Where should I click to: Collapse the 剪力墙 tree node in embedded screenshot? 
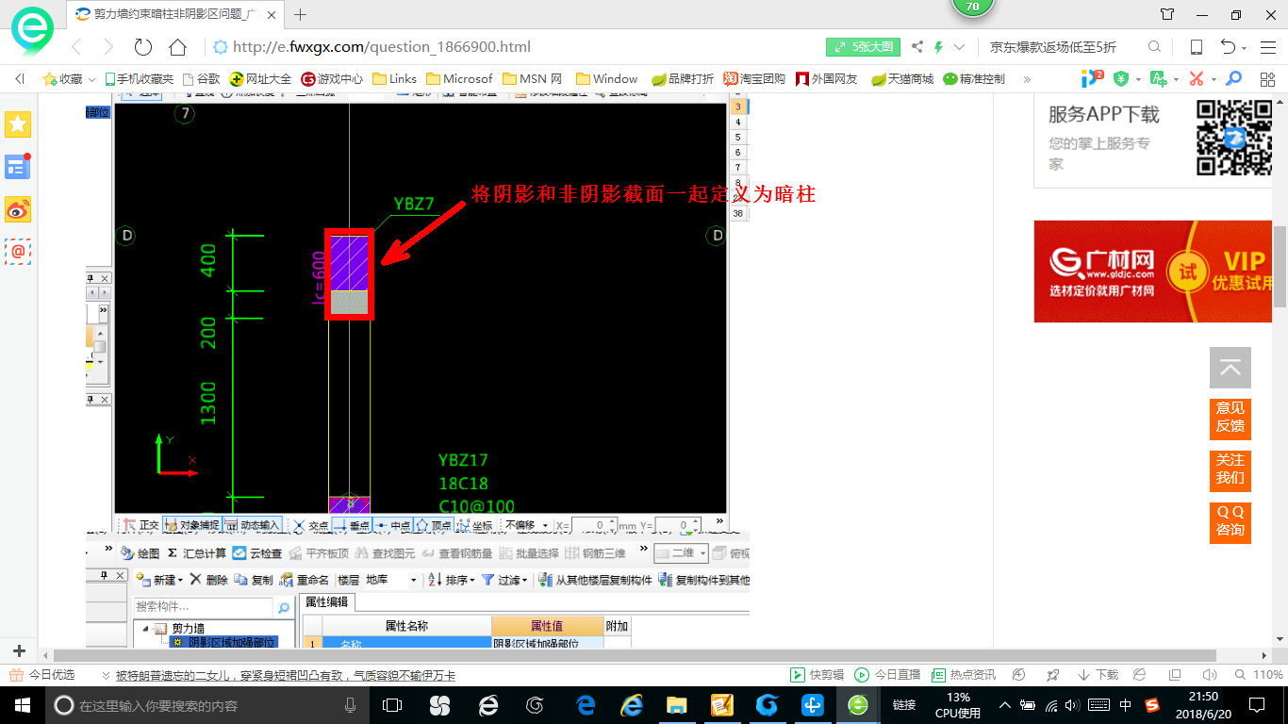(x=145, y=629)
